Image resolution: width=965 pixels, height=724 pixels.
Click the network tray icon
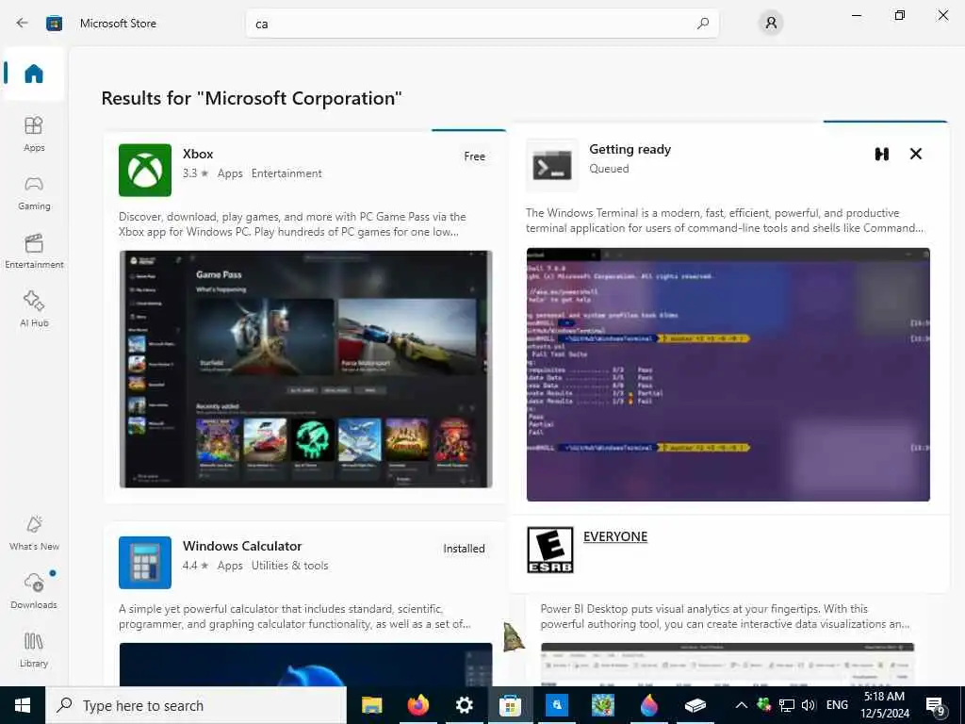tap(786, 705)
